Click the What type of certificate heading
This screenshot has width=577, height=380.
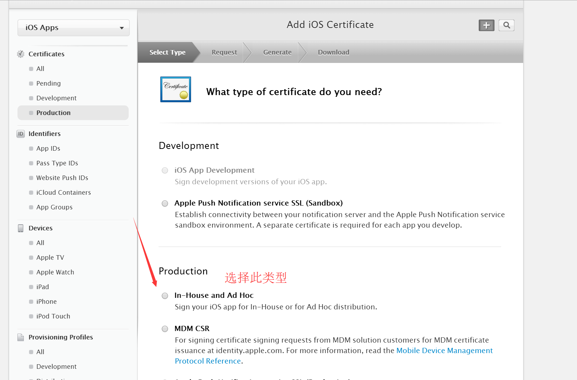click(x=294, y=92)
